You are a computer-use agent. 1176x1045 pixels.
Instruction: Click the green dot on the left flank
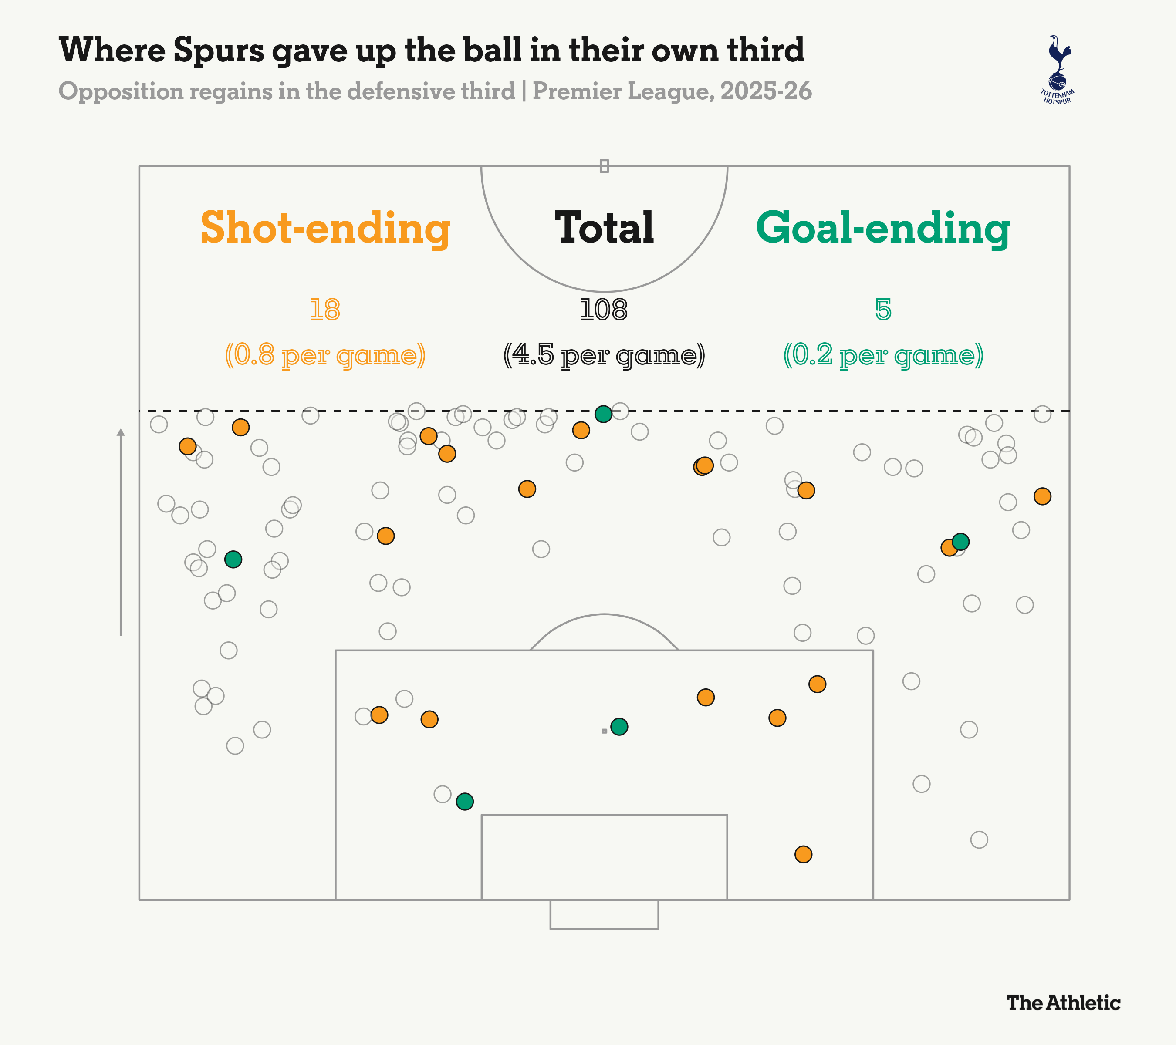pyautogui.click(x=233, y=559)
